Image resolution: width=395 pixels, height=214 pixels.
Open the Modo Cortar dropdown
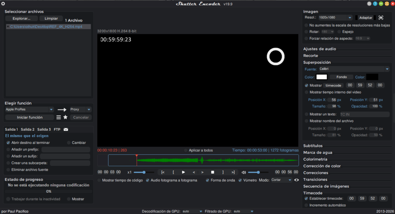pos(281,180)
